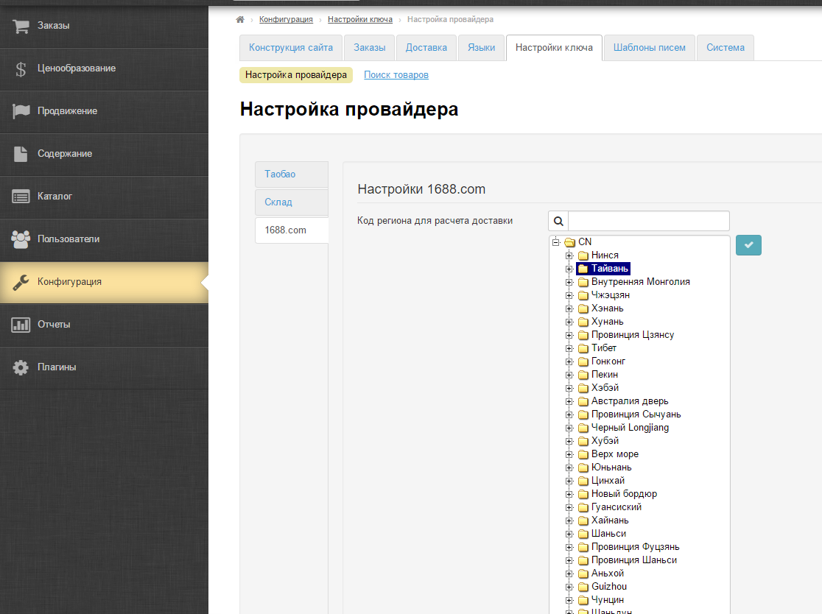
Task: Click the wrench icon for Конфигурация
Action: pyautogui.click(x=21, y=282)
